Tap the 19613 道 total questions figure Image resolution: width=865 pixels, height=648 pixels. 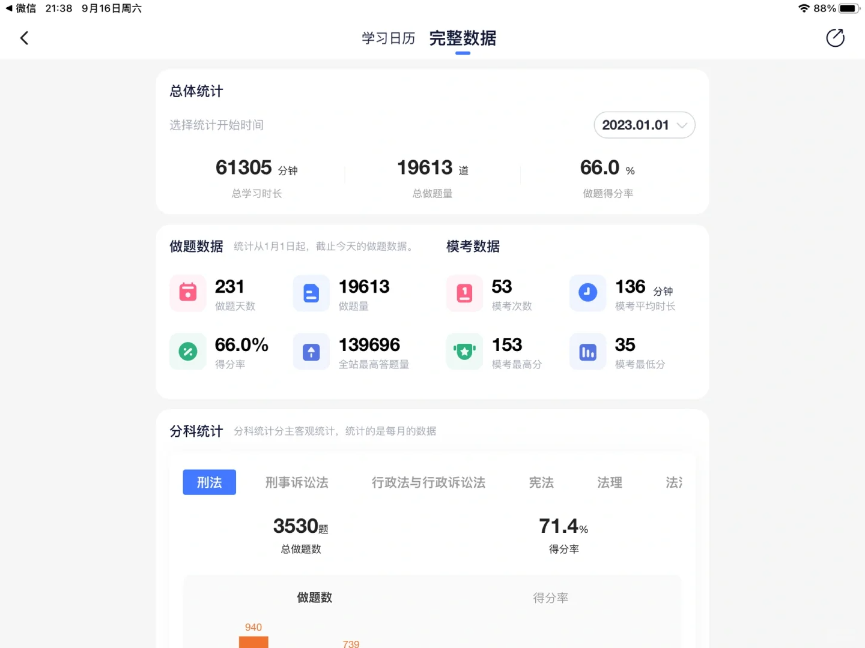click(432, 168)
